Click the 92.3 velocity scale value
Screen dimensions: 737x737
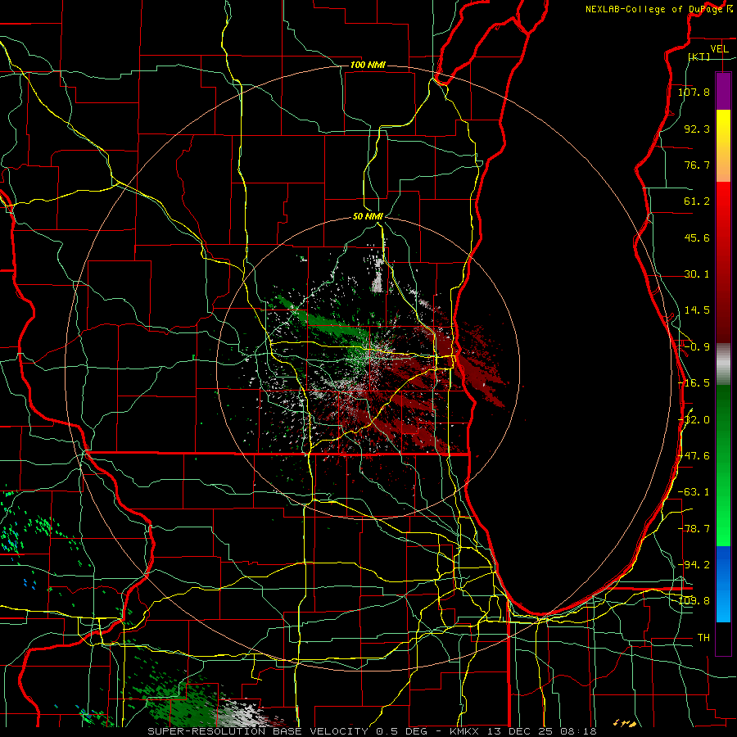click(697, 129)
